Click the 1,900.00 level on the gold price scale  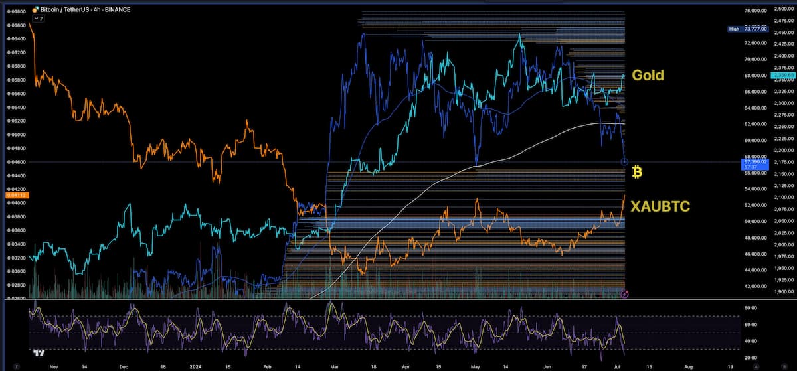784,291
